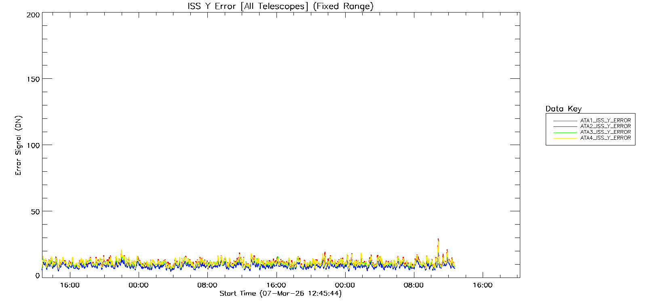Click the yellow line sample for ATA4
Screen dimensions: 667x303
point(565,139)
